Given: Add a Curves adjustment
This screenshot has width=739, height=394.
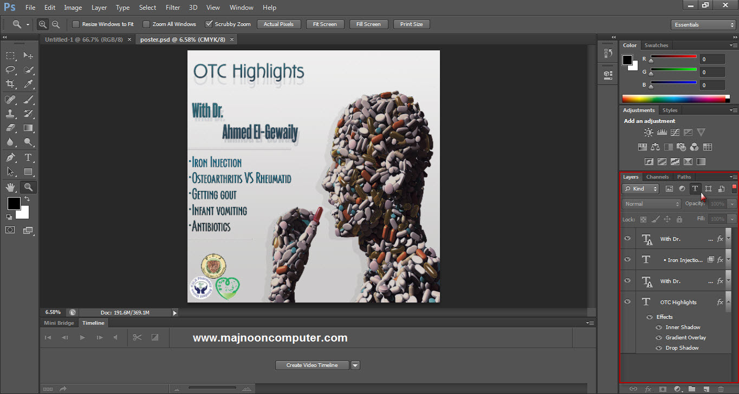Looking at the screenshot, I should click(x=675, y=132).
